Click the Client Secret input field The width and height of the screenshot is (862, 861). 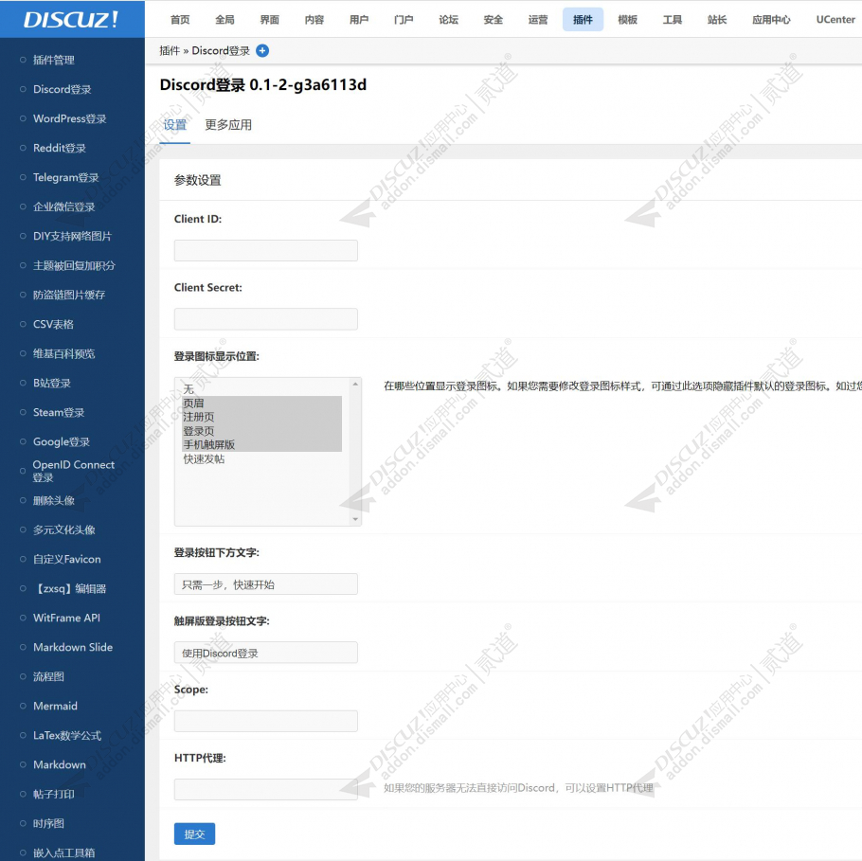pos(265,319)
